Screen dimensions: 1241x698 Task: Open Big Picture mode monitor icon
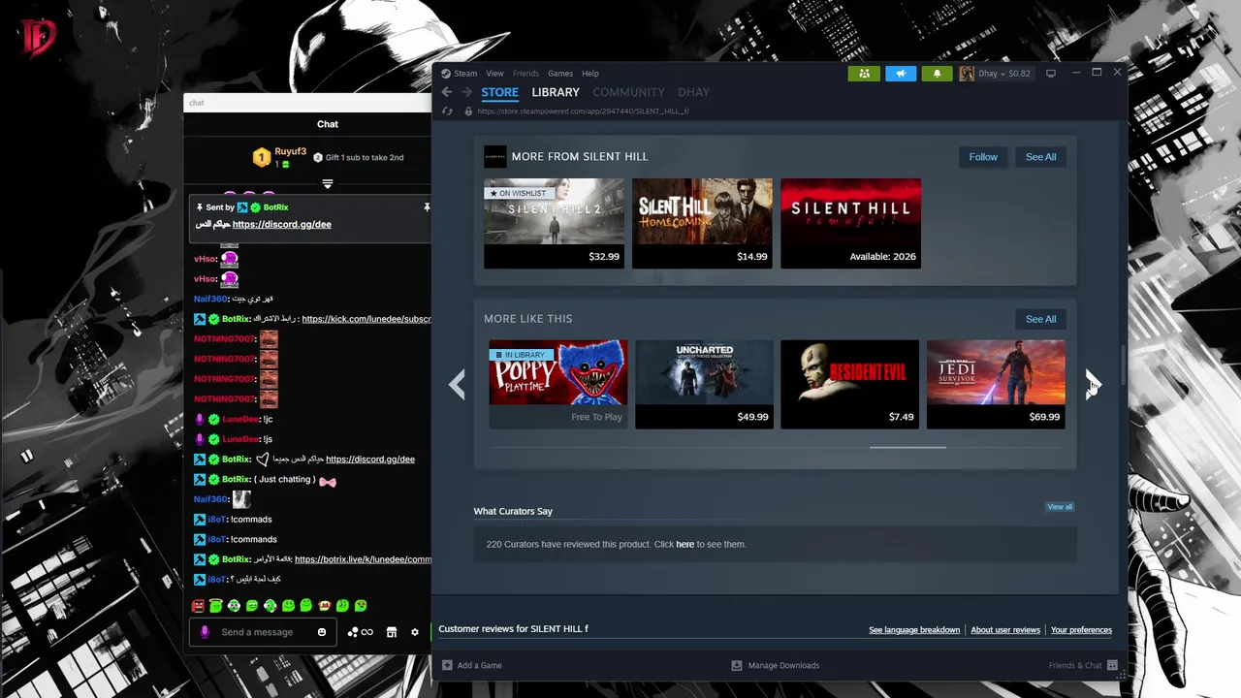point(1050,73)
